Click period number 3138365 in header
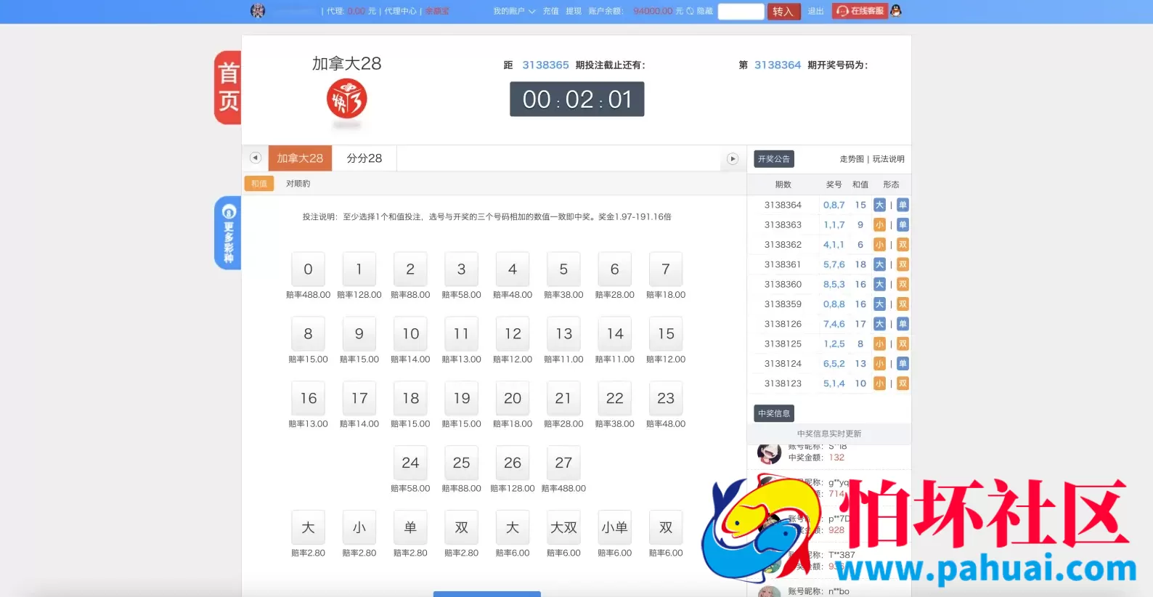This screenshot has width=1153, height=597. tap(546, 65)
